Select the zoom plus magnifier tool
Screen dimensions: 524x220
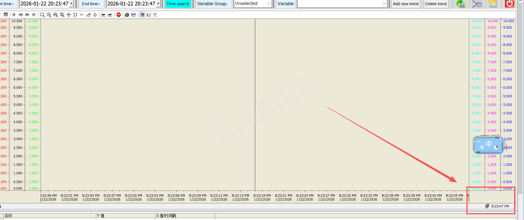[x=49, y=15]
